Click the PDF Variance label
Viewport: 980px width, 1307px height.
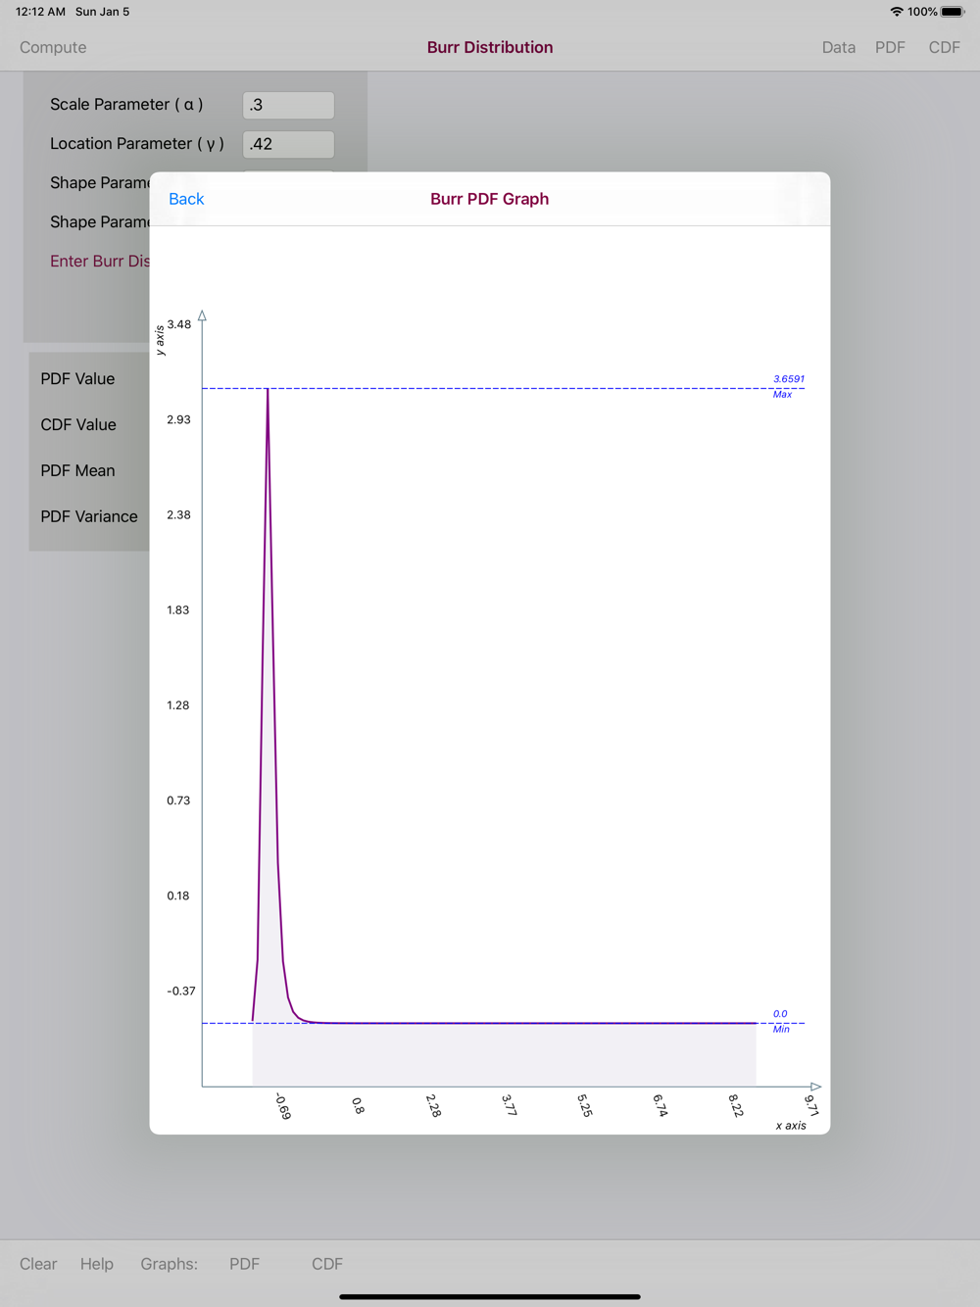point(89,517)
